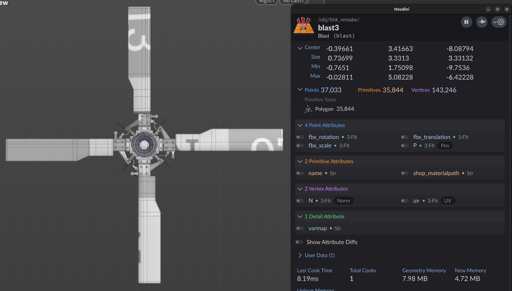The width and height of the screenshot is (512, 291).
Task: Click the Blast node icon
Action: point(304,26)
